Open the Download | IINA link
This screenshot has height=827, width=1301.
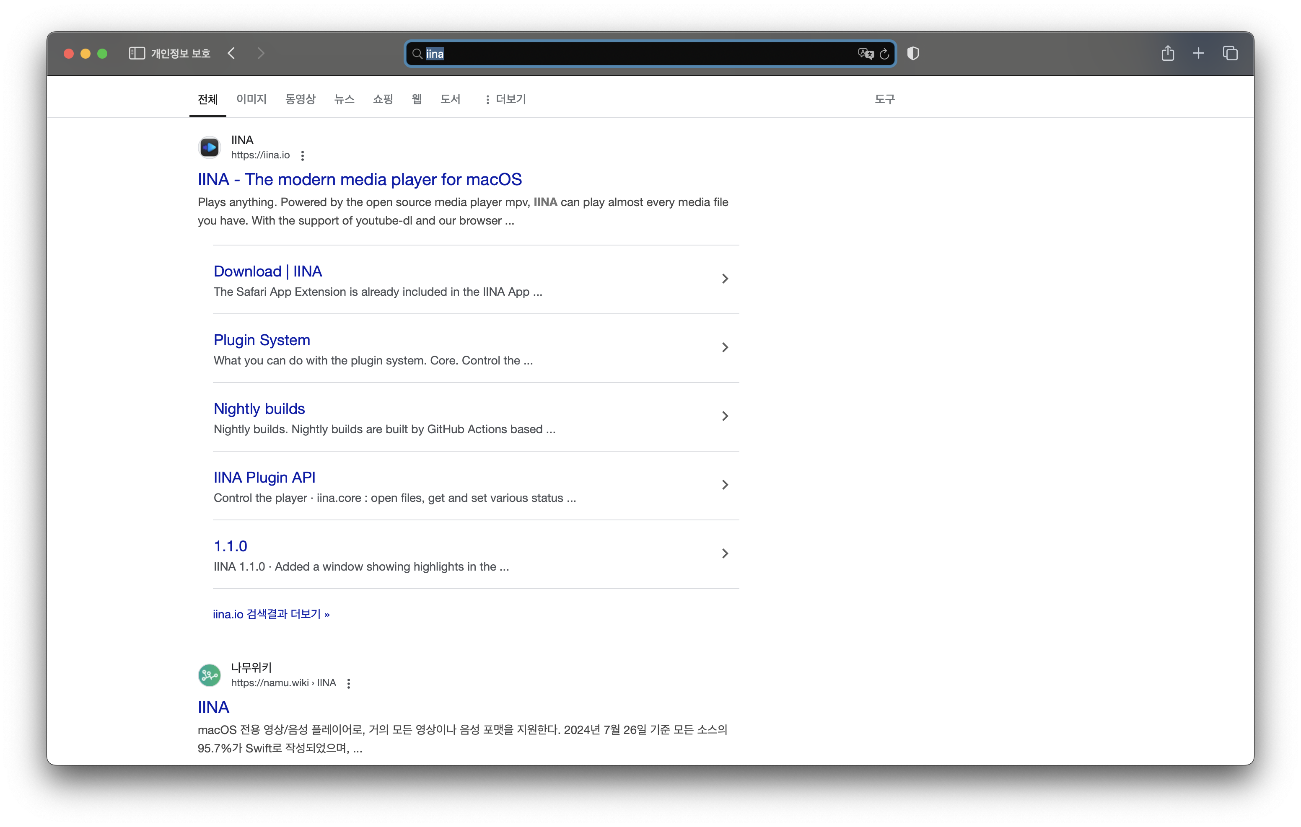tap(267, 271)
